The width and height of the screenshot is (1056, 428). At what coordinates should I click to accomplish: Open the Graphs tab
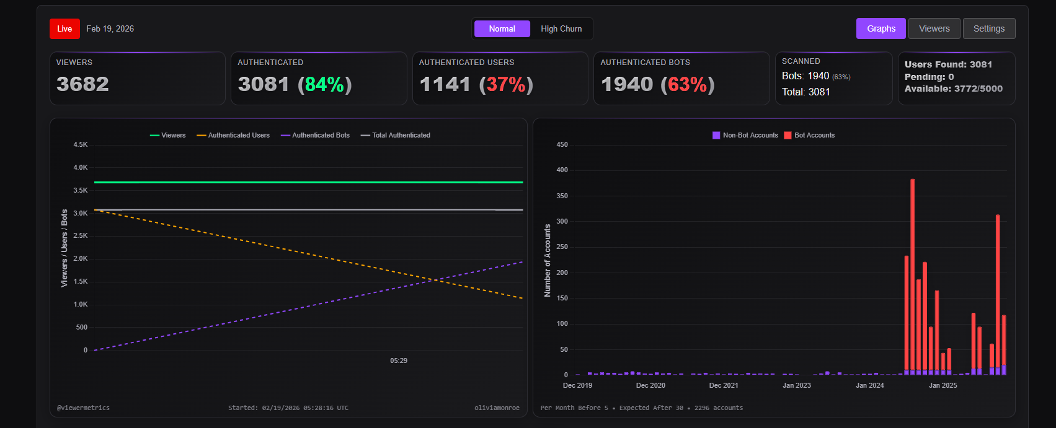[881, 28]
